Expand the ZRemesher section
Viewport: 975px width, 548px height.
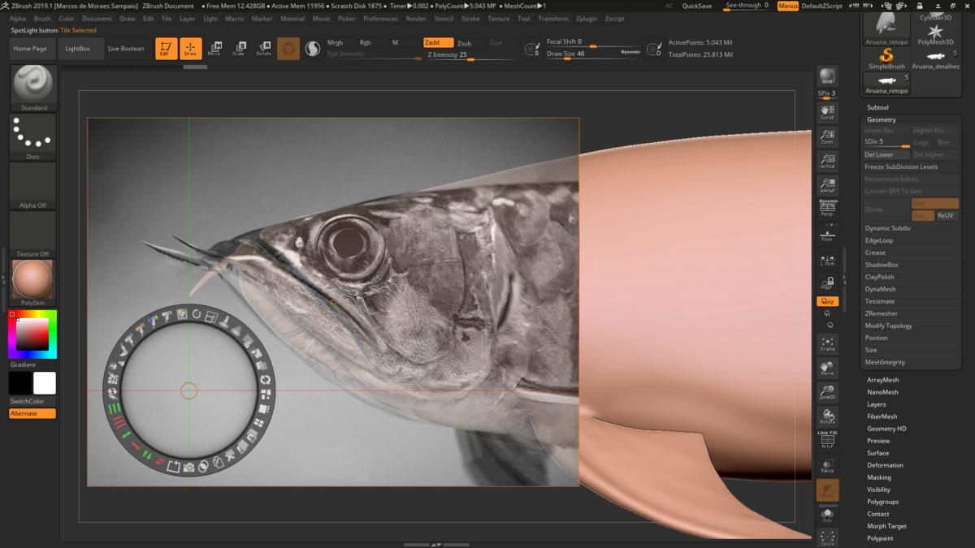pos(882,313)
